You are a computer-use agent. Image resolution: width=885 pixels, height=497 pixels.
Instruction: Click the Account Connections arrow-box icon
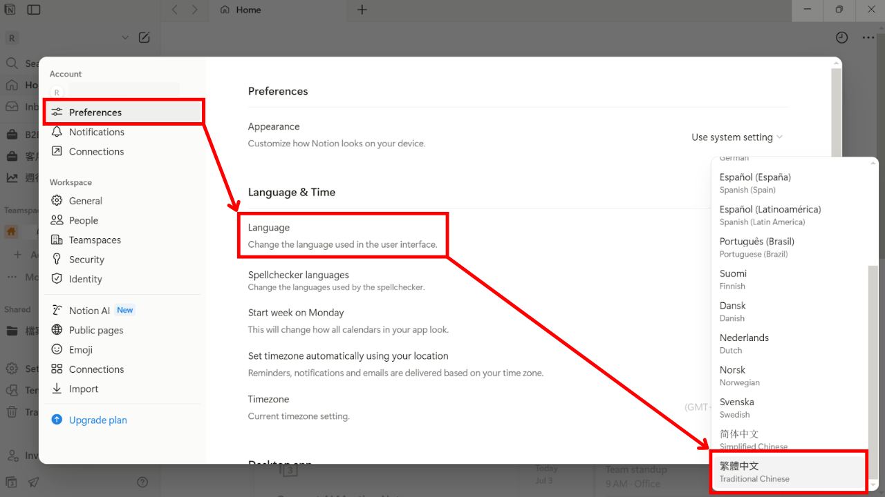click(x=57, y=151)
